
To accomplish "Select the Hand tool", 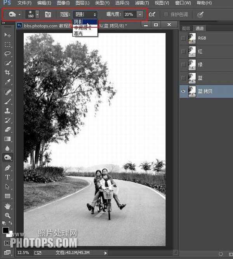I will 7,206.
